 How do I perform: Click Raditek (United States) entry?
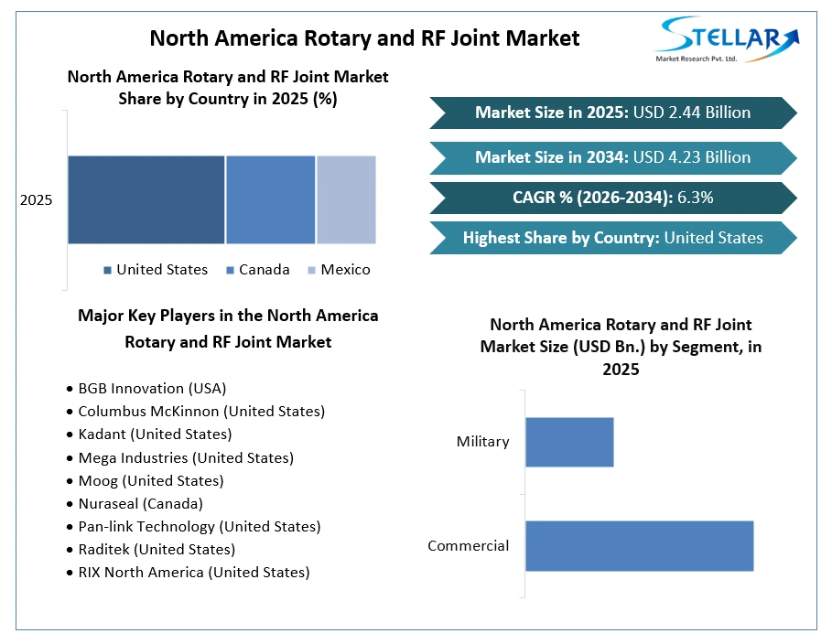(x=157, y=549)
